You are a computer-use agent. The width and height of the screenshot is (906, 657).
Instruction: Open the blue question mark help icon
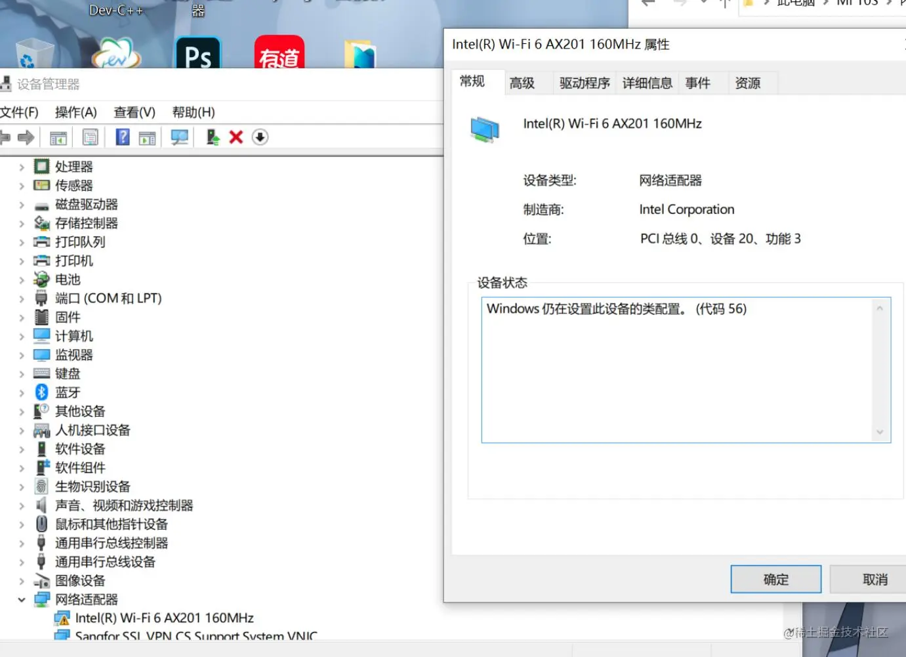coord(122,137)
